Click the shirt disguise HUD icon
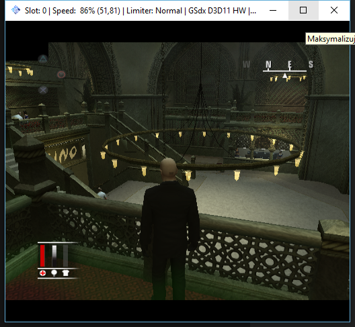355x327 pixels. (66, 273)
